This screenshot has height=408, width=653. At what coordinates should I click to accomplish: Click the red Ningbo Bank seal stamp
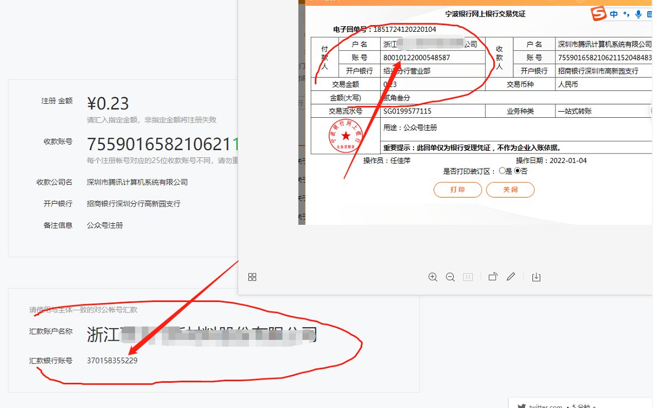(345, 136)
